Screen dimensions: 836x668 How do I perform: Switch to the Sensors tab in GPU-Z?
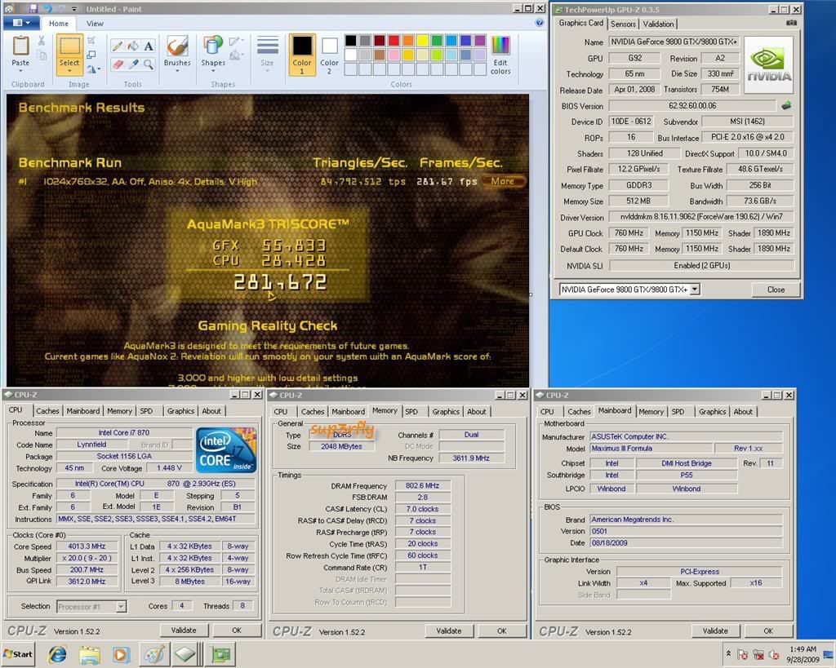[623, 24]
